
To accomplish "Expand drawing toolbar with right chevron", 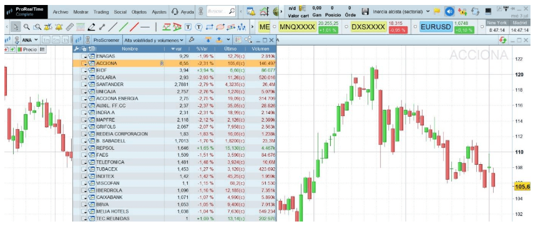I will 252,27.
